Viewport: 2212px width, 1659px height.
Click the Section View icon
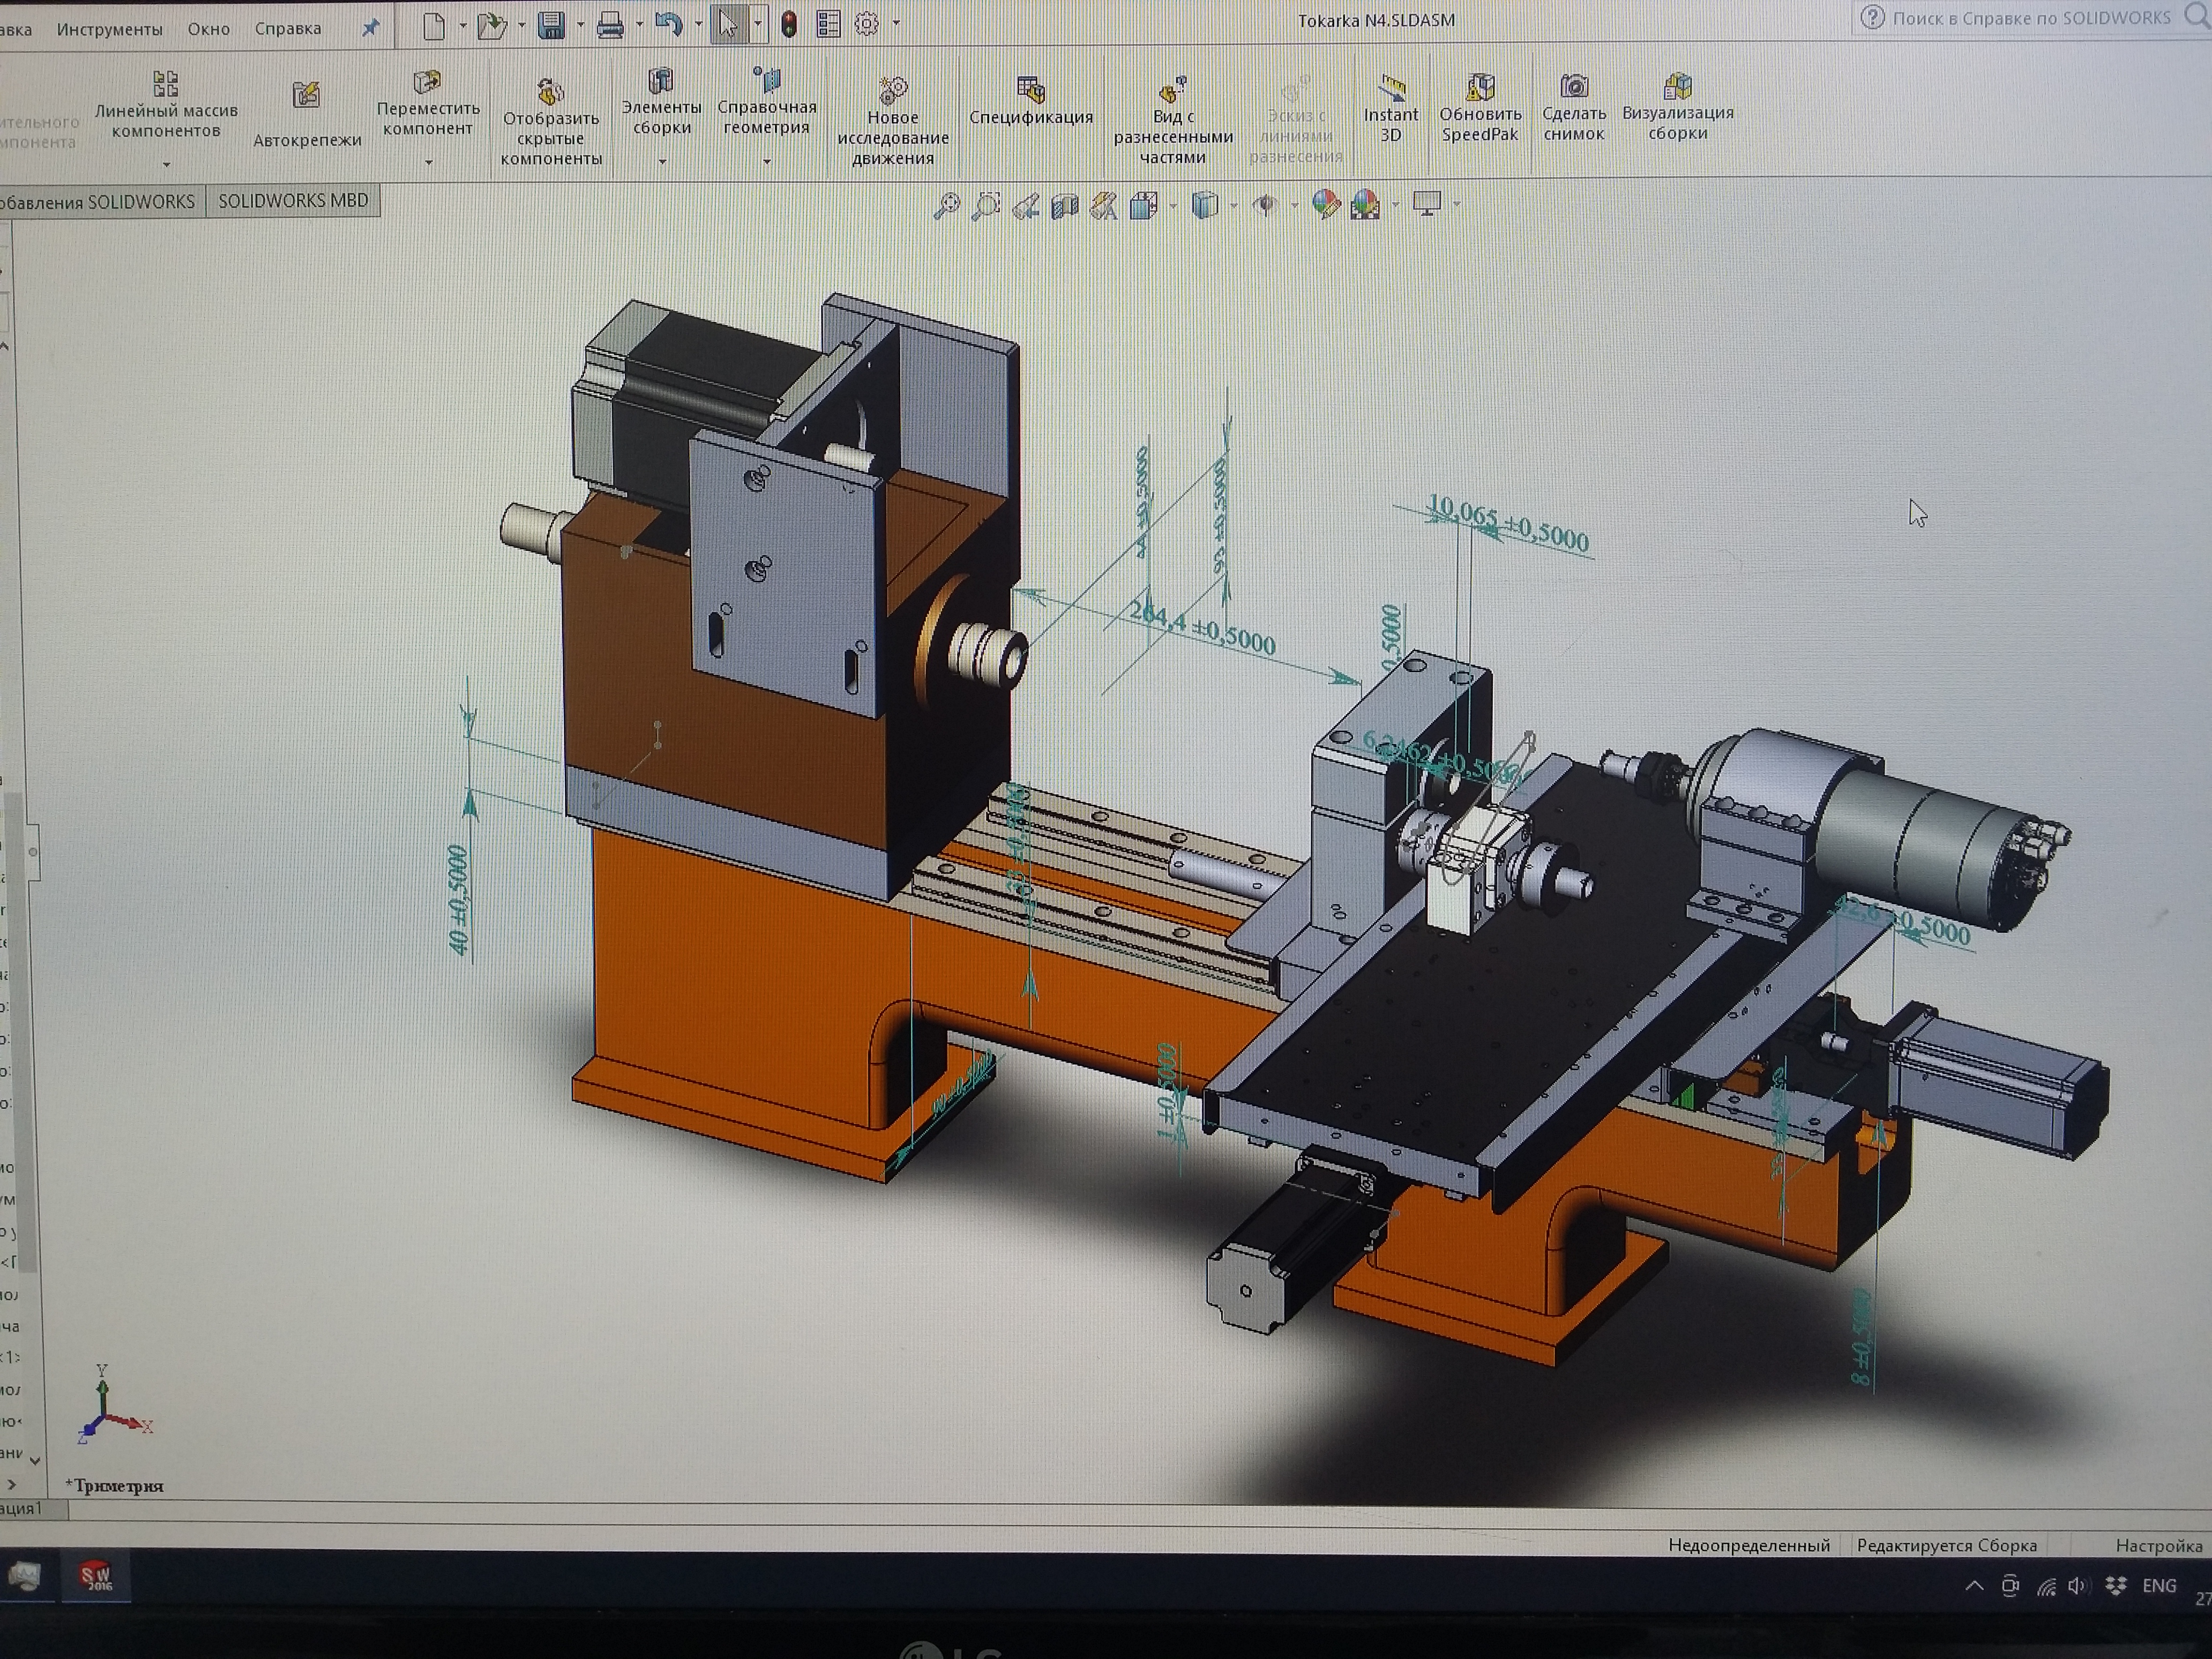[x=1065, y=206]
